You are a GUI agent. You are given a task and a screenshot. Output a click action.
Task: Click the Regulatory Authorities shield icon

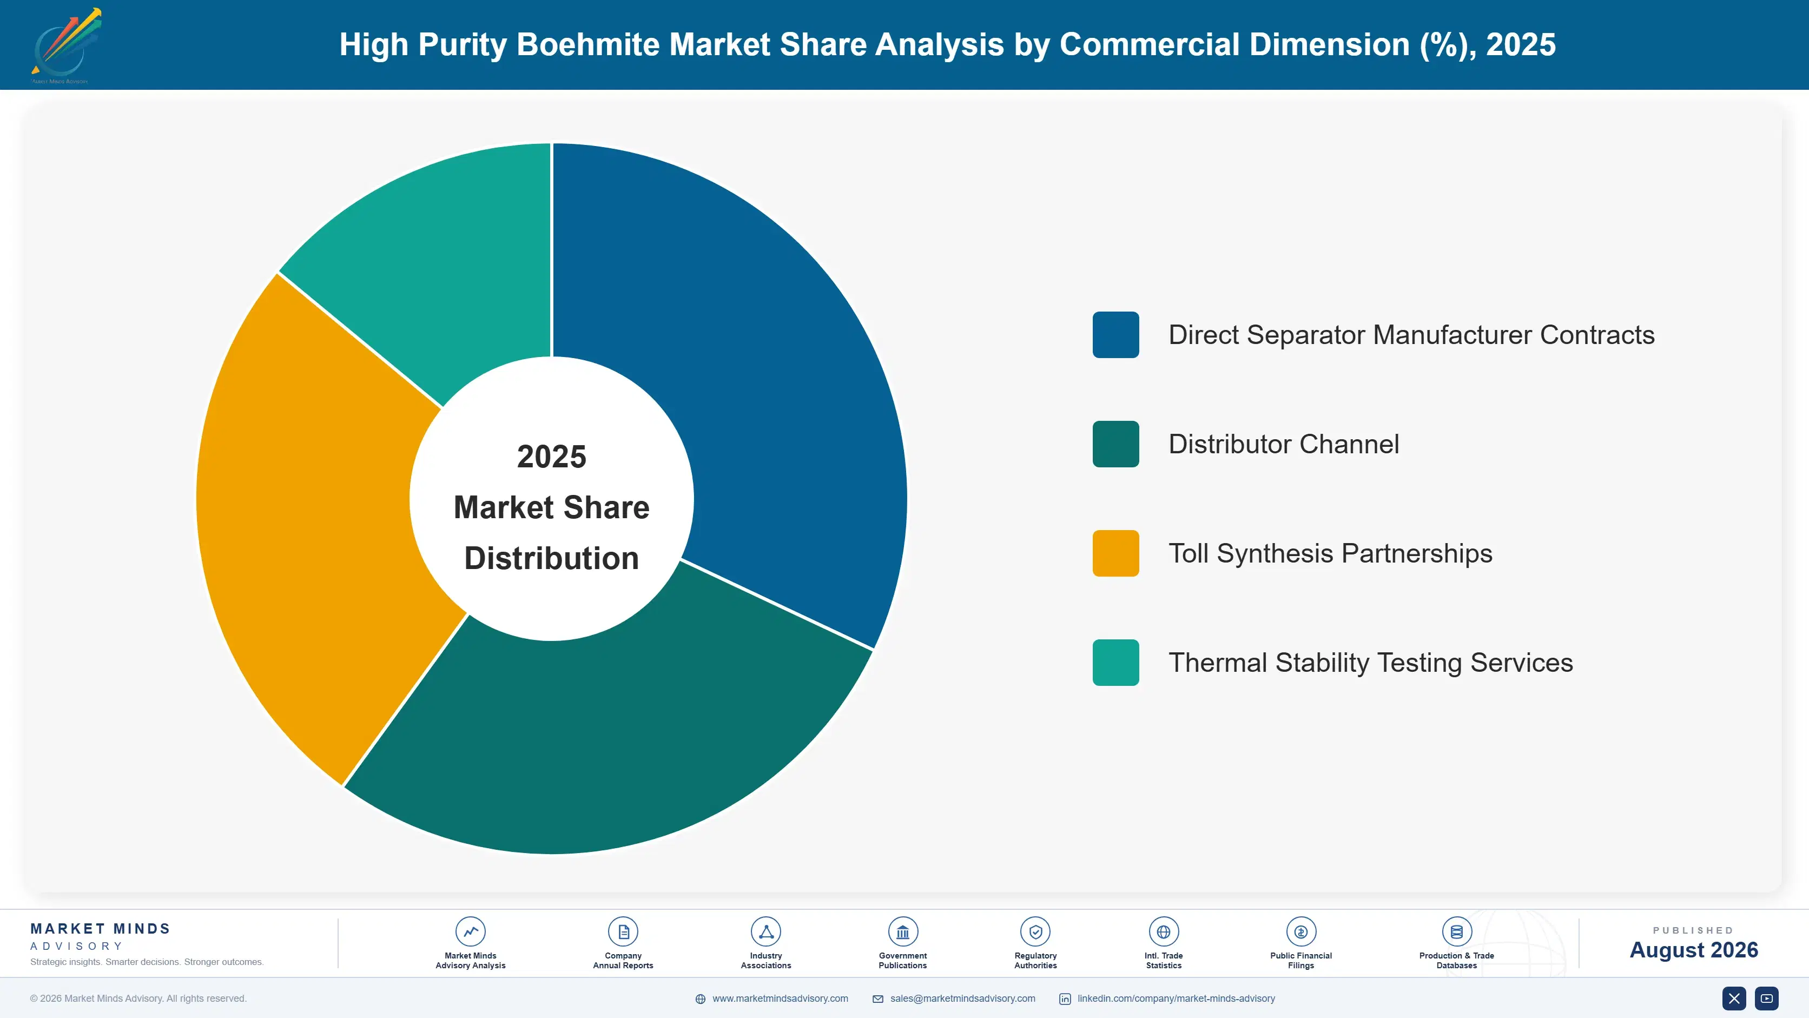coord(1035,931)
